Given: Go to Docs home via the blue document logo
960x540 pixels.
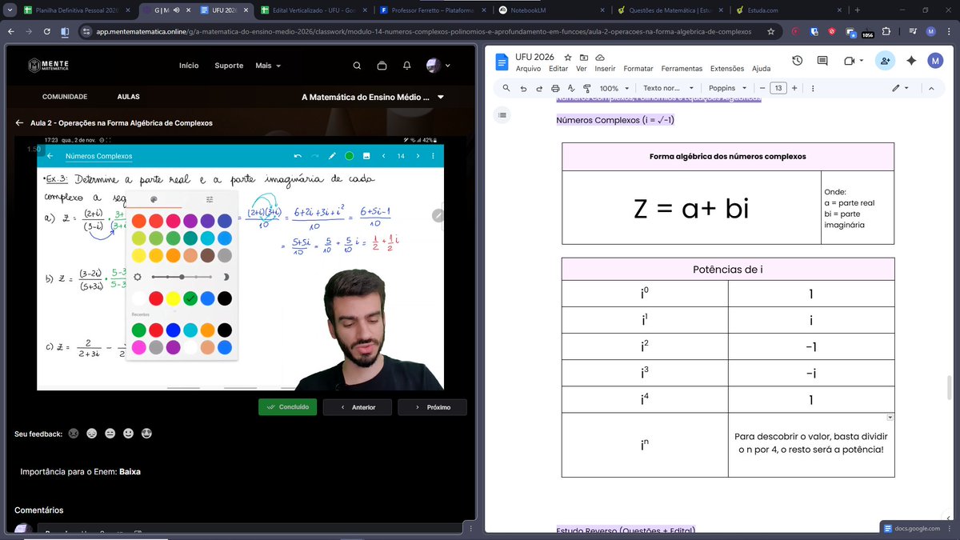Looking at the screenshot, I should [x=502, y=62].
